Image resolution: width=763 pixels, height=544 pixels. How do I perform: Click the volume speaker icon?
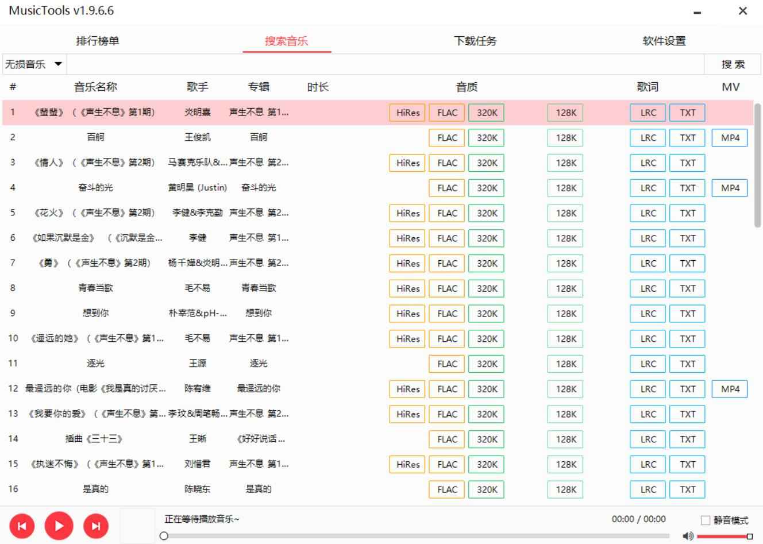687,535
